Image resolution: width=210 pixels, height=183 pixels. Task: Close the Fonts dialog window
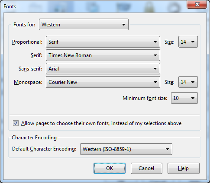coord(197,4)
